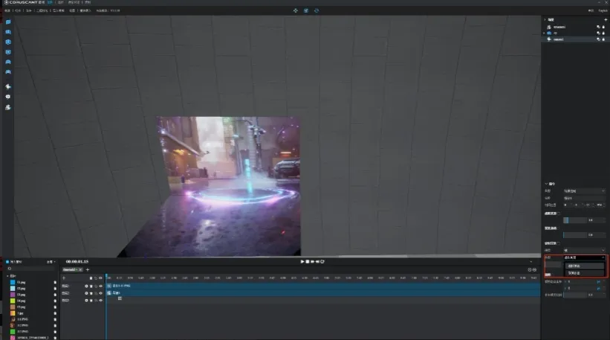The height and width of the screenshot is (340, 610).
Task: Adjust the second properties slider
Action: (575, 235)
